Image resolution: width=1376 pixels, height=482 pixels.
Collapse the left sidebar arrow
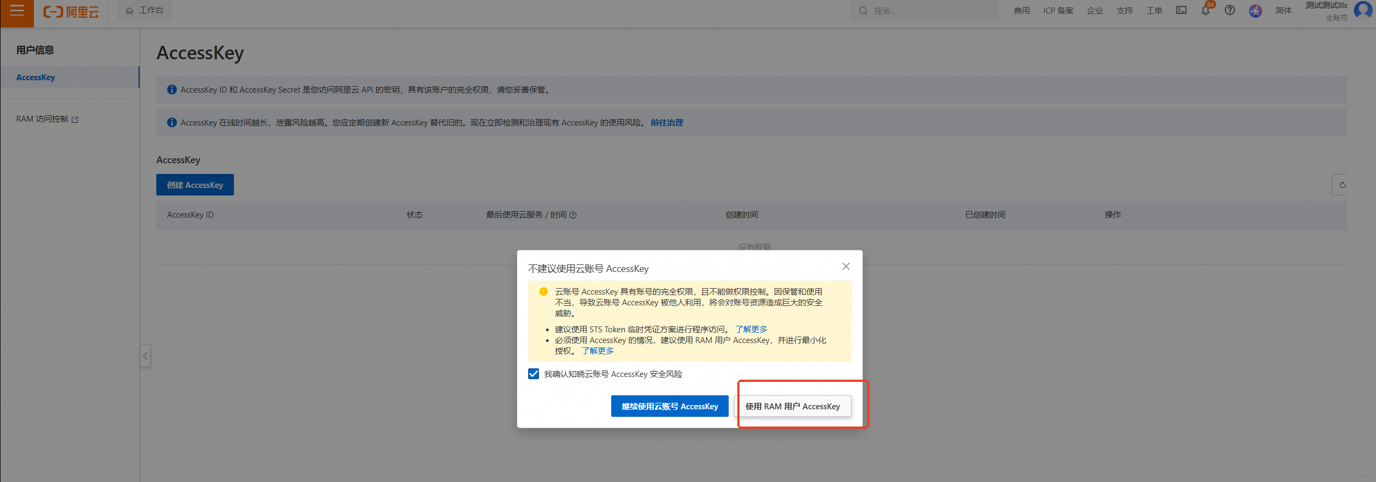pos(145,356)
